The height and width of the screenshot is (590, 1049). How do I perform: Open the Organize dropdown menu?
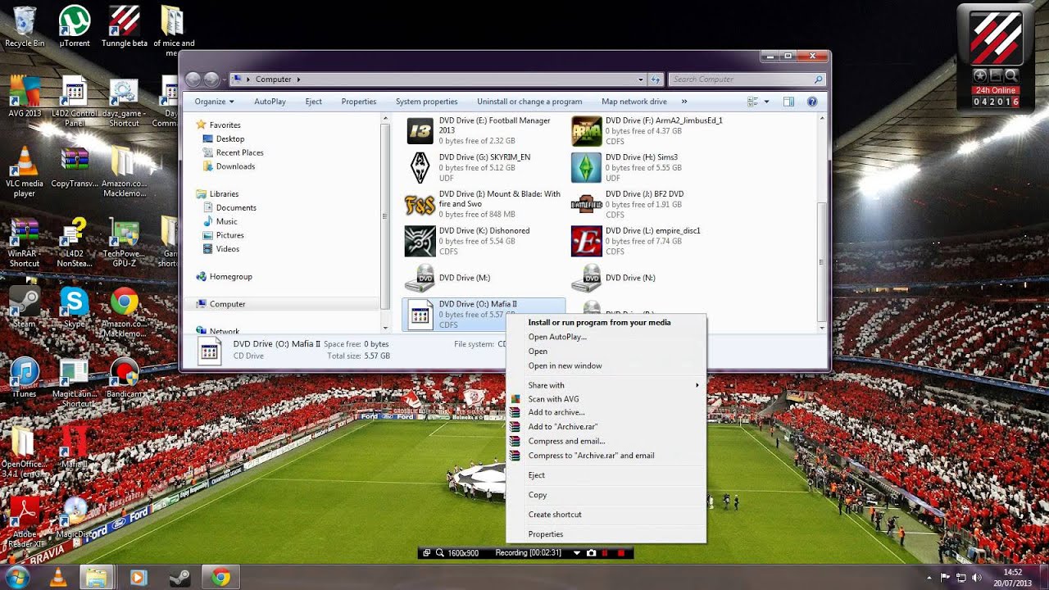(x=214, y=102)
